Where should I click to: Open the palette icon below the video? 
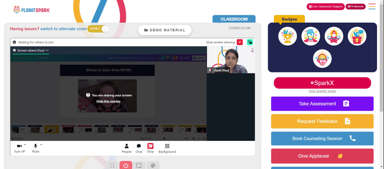pos(153,166)
